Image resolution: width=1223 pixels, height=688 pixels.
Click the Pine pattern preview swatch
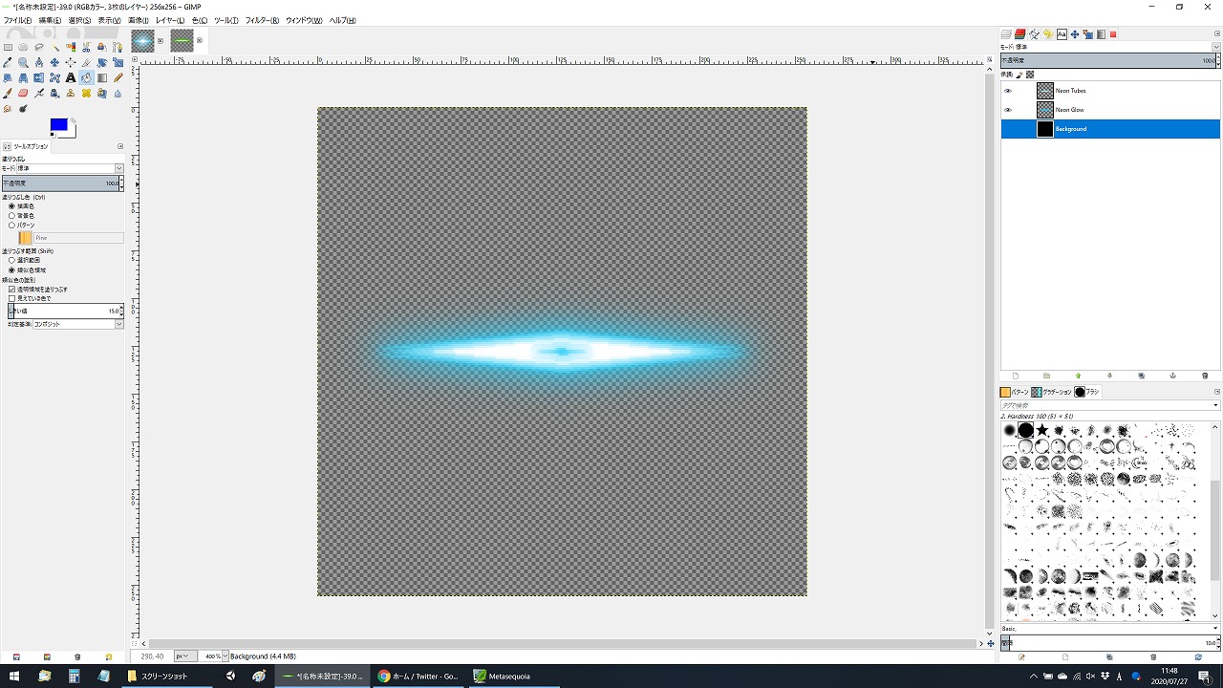click(26, 237)
